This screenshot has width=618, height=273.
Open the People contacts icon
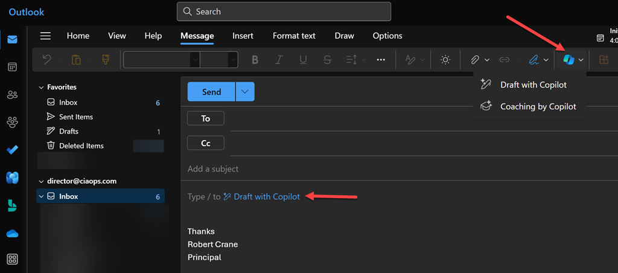[x=12, y=95]
